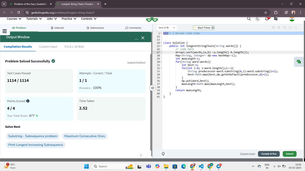Click Compile & Run

[x=269, y=154]
